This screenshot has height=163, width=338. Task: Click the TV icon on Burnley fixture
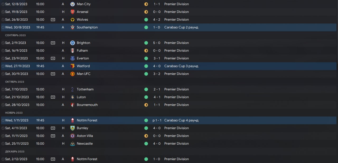tap(53, 128)
